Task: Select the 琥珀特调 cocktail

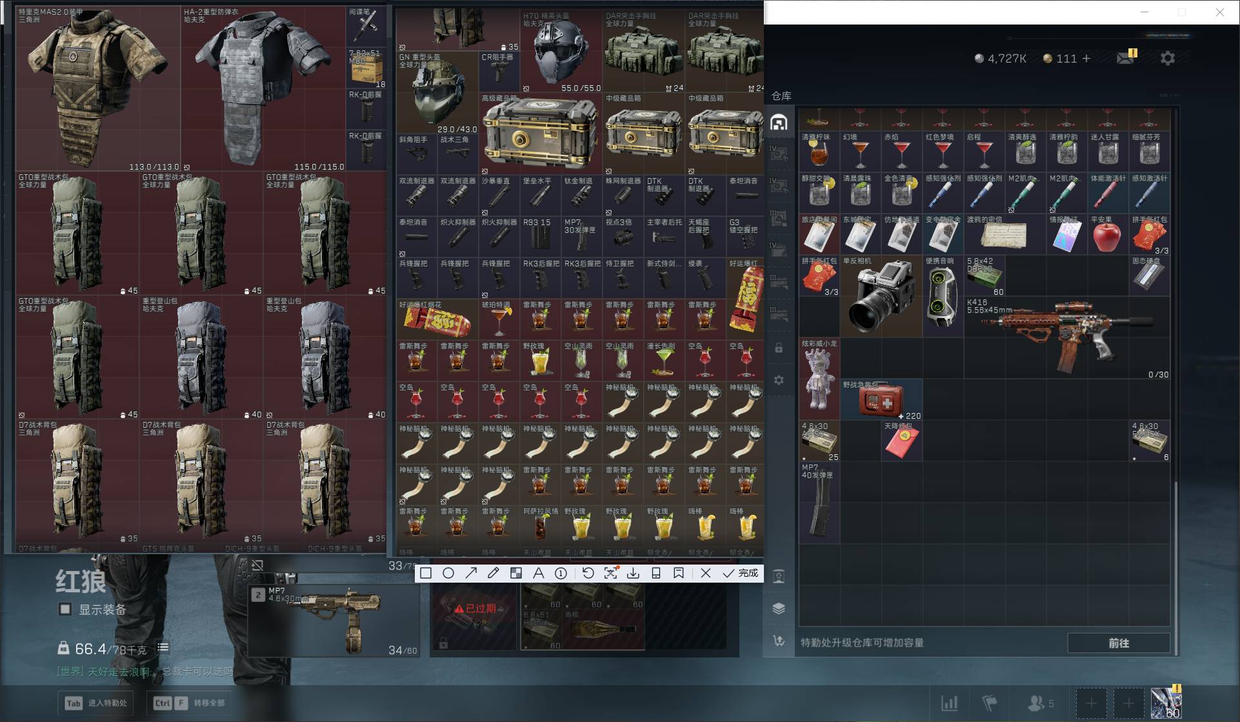Action: [x=499, y=319]
